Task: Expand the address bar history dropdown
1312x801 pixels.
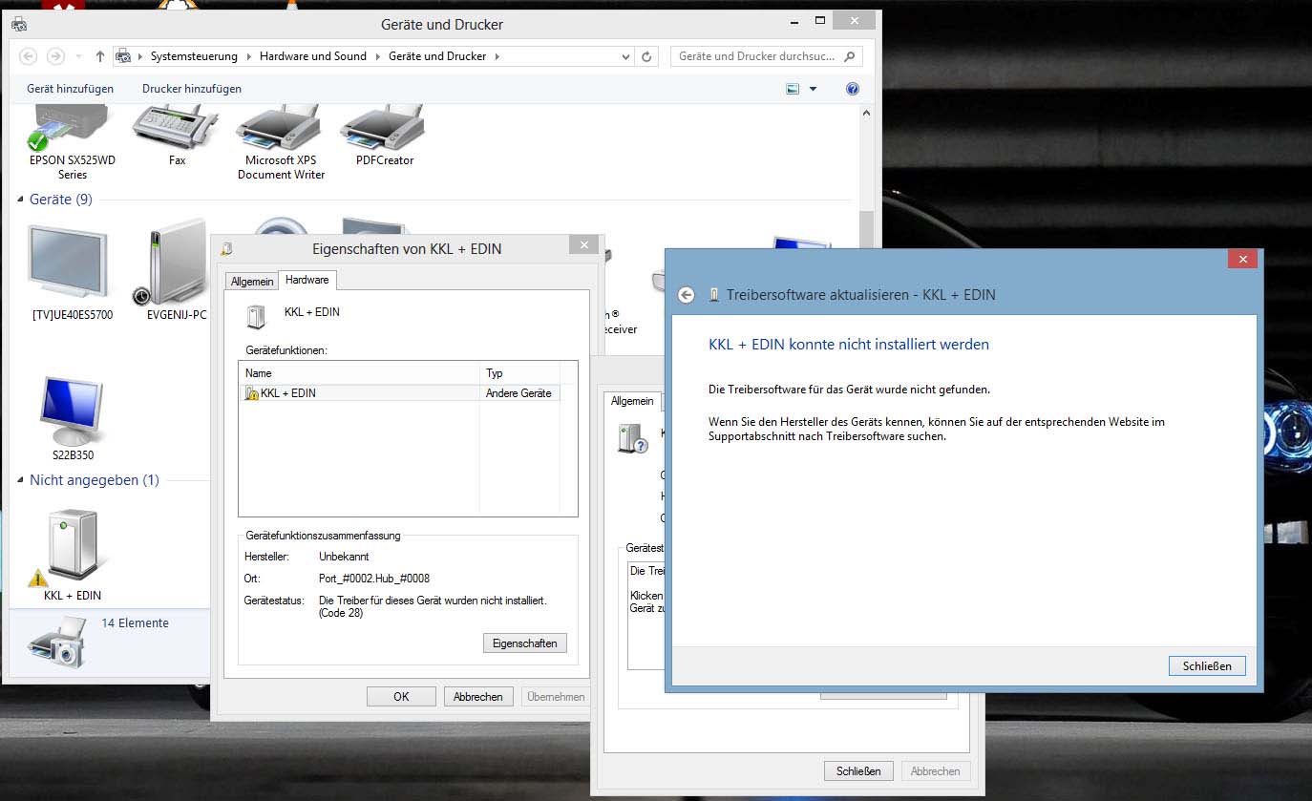Action: click(x=626, y=56)
